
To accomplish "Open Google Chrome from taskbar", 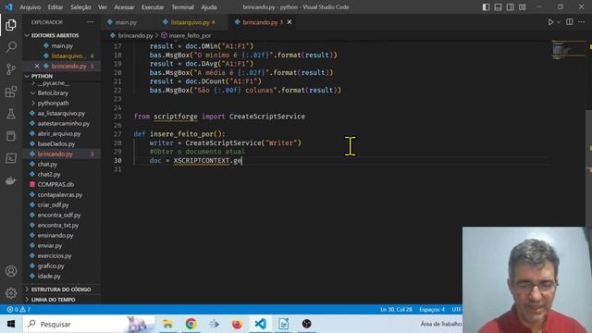I will [191, 324].
